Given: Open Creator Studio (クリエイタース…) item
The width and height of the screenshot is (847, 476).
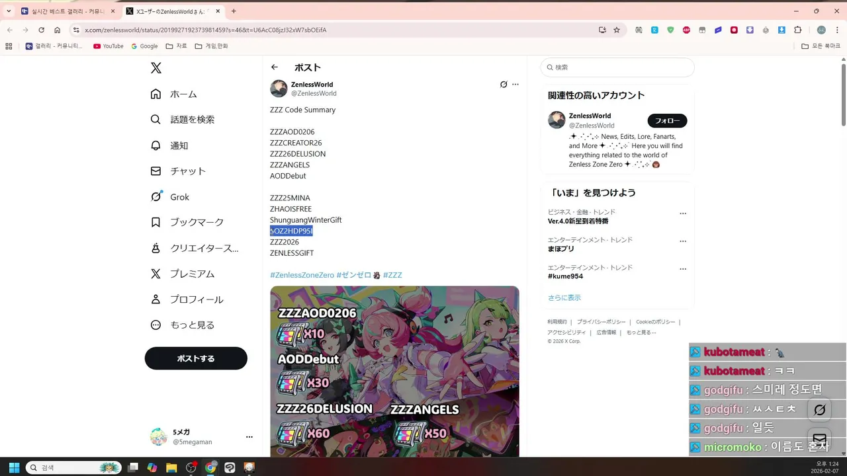Looking at the screenshot, I should point(195,248).
